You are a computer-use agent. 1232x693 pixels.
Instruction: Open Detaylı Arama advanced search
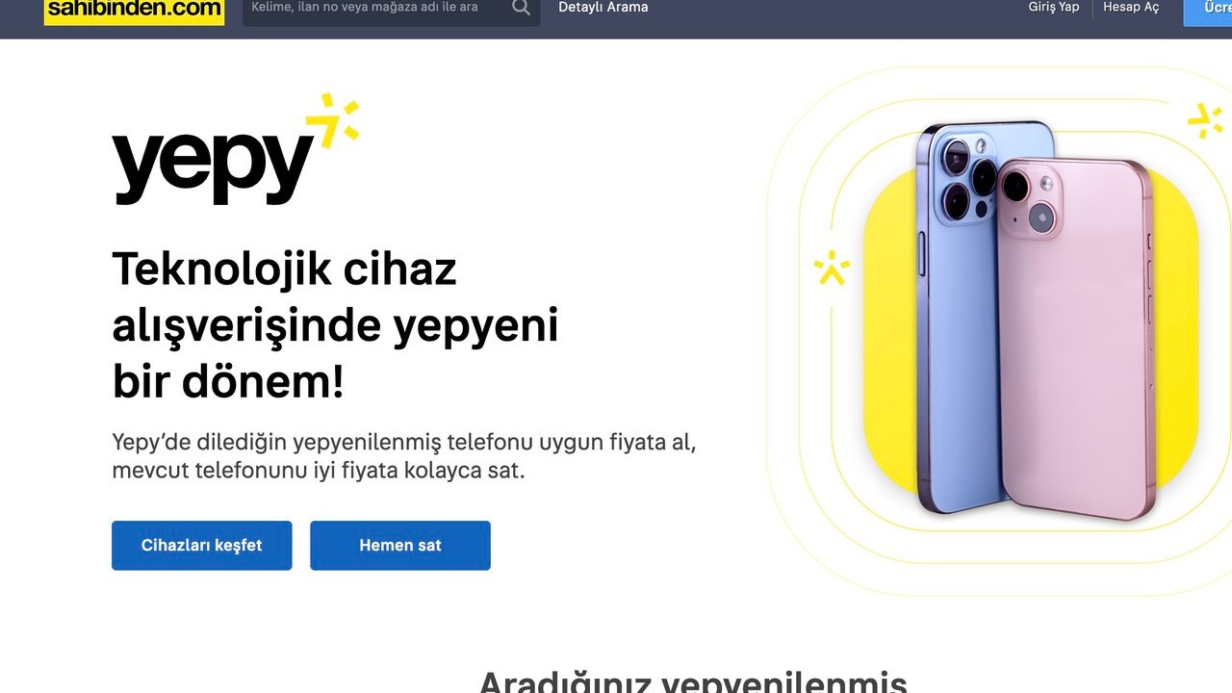603,8
